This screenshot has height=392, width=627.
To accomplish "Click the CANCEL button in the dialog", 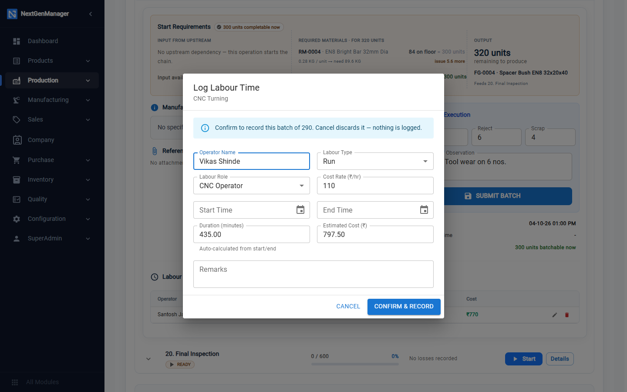I will [348, 307].
